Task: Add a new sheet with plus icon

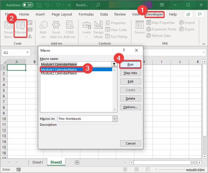Action: point(77,162)
